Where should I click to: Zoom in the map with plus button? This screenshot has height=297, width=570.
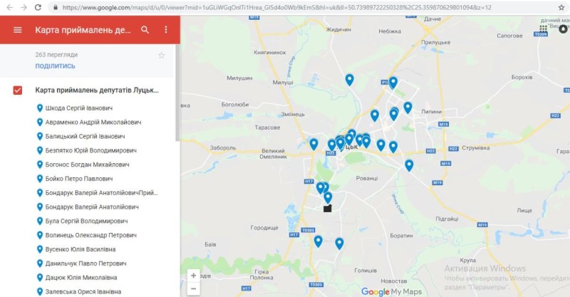pos(193,276)
